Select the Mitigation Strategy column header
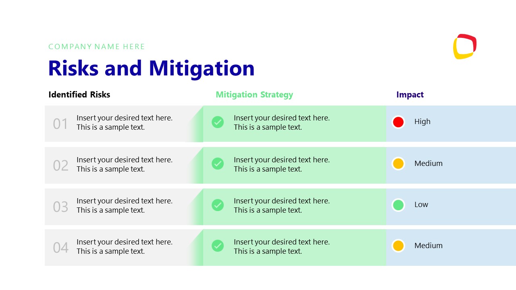 (x=254, y=95)
